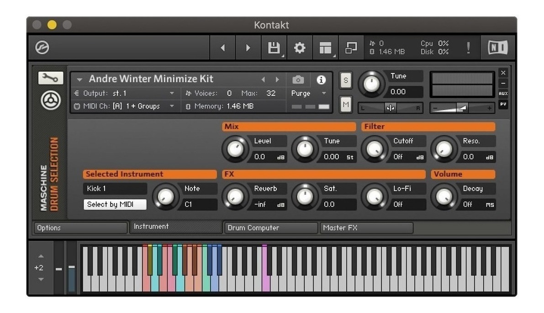544x313 pixels.
Task: Click the Decay knob
Action: click(444, 197)
